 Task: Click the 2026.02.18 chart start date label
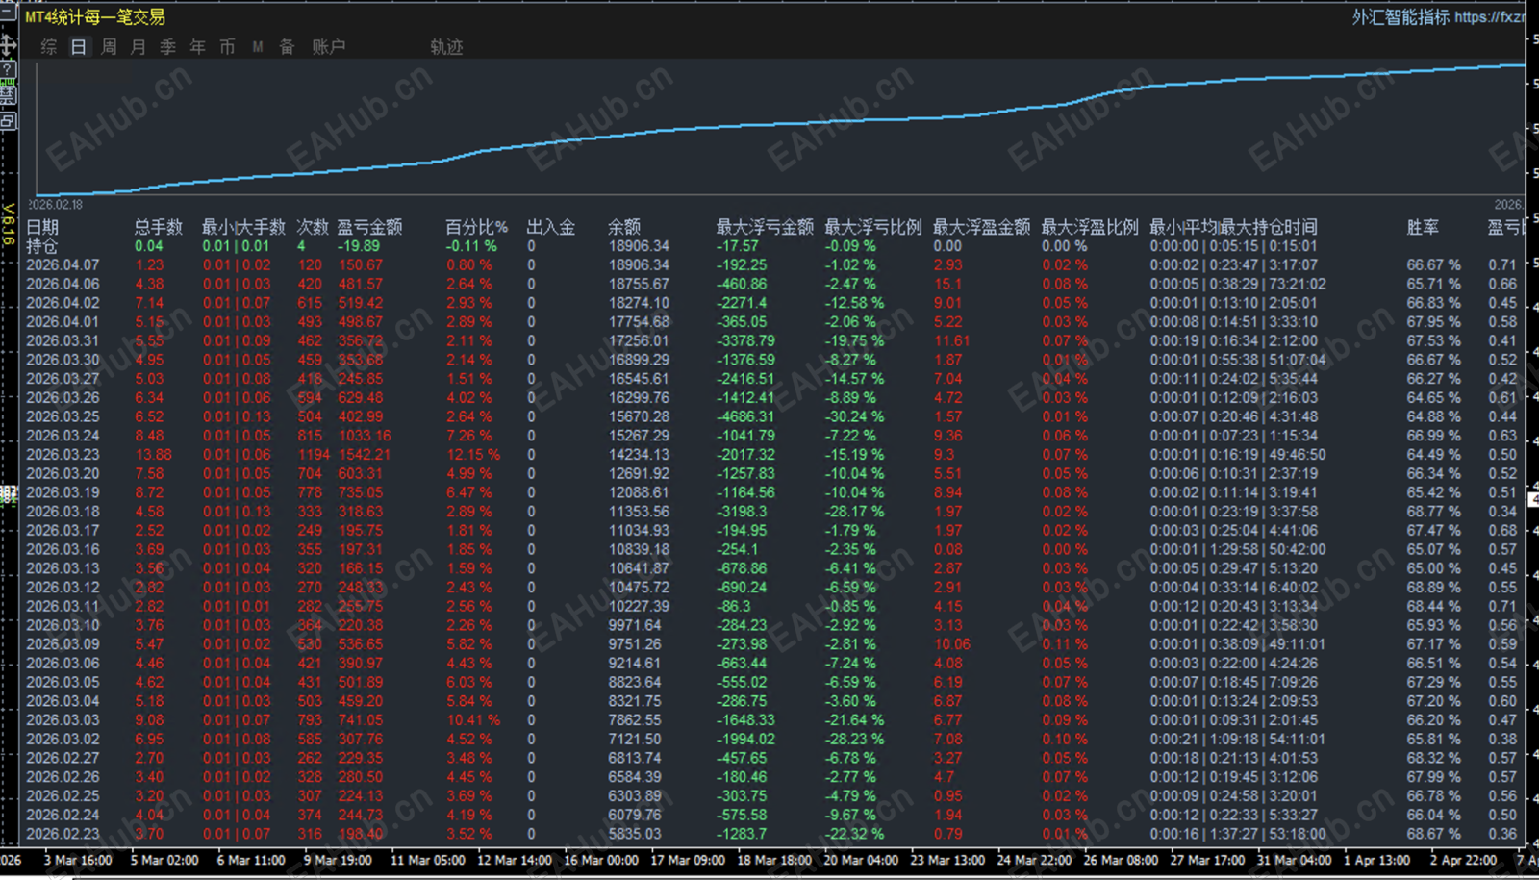point(55,205)
